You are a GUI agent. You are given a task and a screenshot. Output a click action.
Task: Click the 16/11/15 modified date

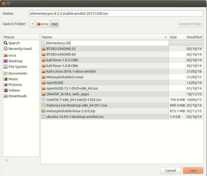point(194,94)
